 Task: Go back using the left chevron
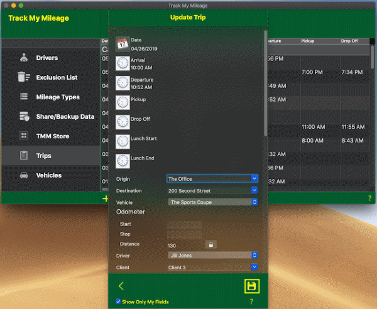point(121,286)
